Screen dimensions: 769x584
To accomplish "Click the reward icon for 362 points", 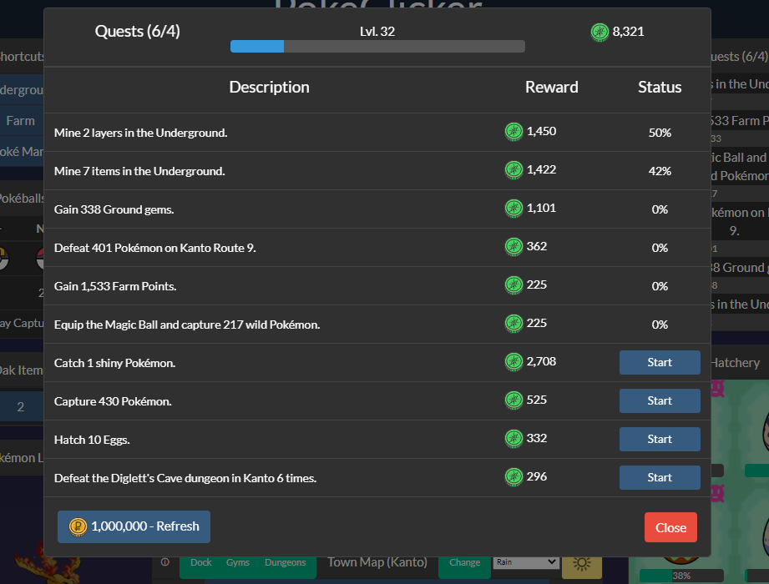I will tap(514, 246).
